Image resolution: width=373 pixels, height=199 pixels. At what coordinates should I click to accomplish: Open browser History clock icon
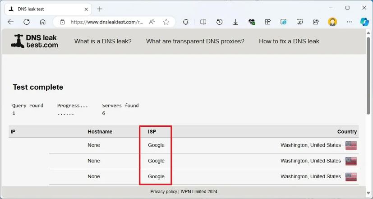219,22
